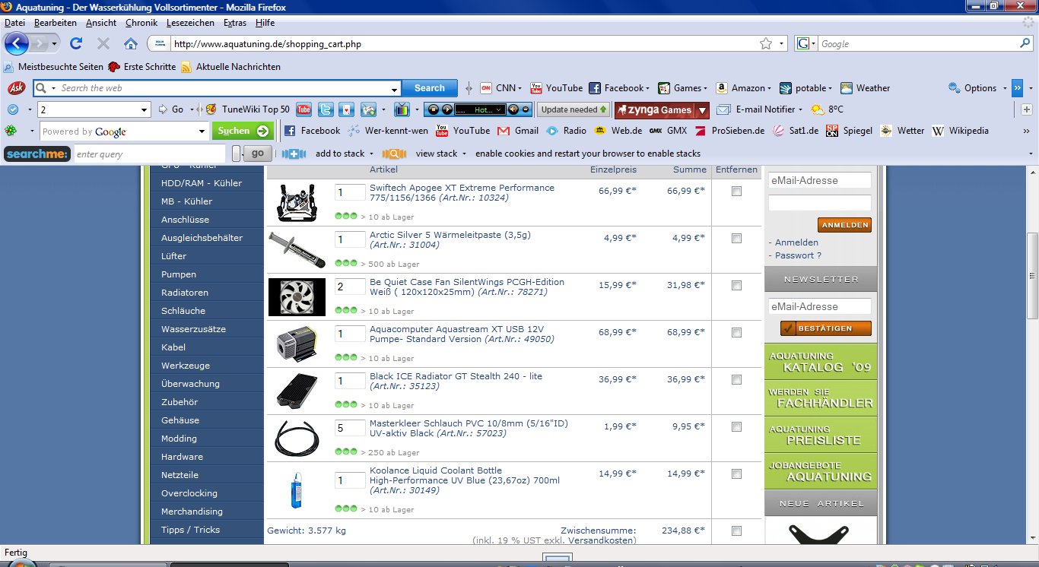Tick Entfernen checkbox for Black ICE Radiator
This screenshot has width=1039, height=567.
[736, 380]
